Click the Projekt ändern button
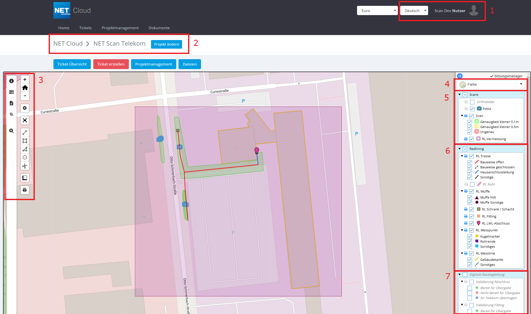 [166, 44]
